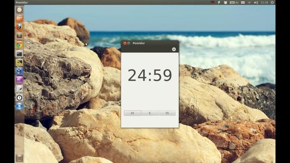Open the mail messaging indicator

point(243,2)
